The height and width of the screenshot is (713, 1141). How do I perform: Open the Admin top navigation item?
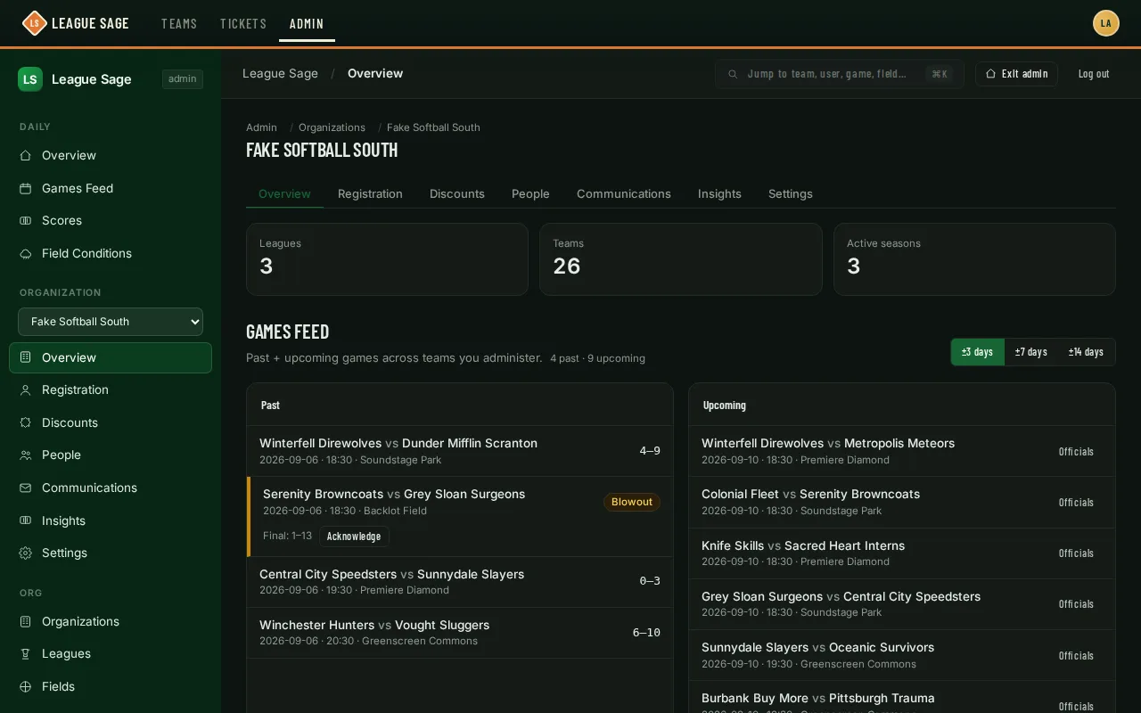tap(307, 24)
